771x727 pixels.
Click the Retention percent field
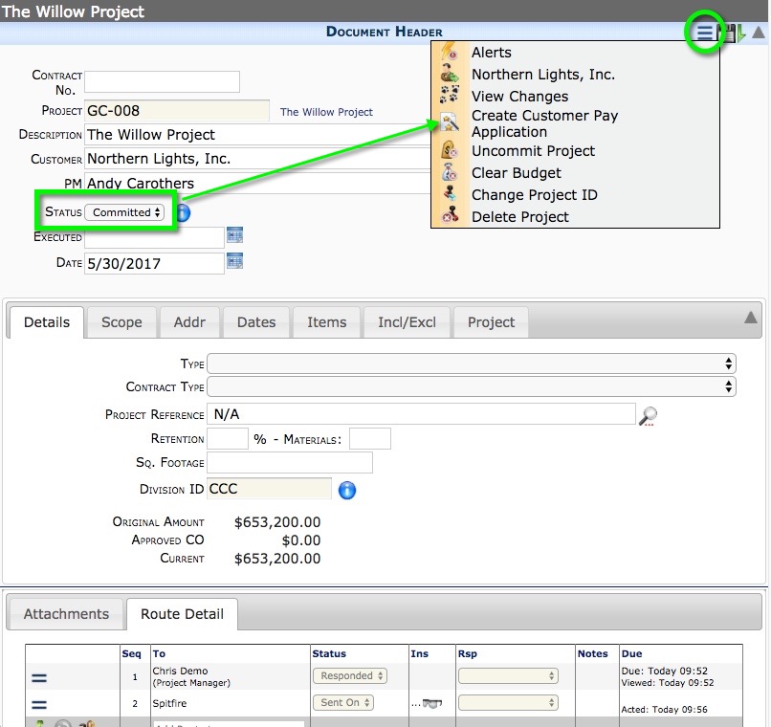(x=228, y=438)
